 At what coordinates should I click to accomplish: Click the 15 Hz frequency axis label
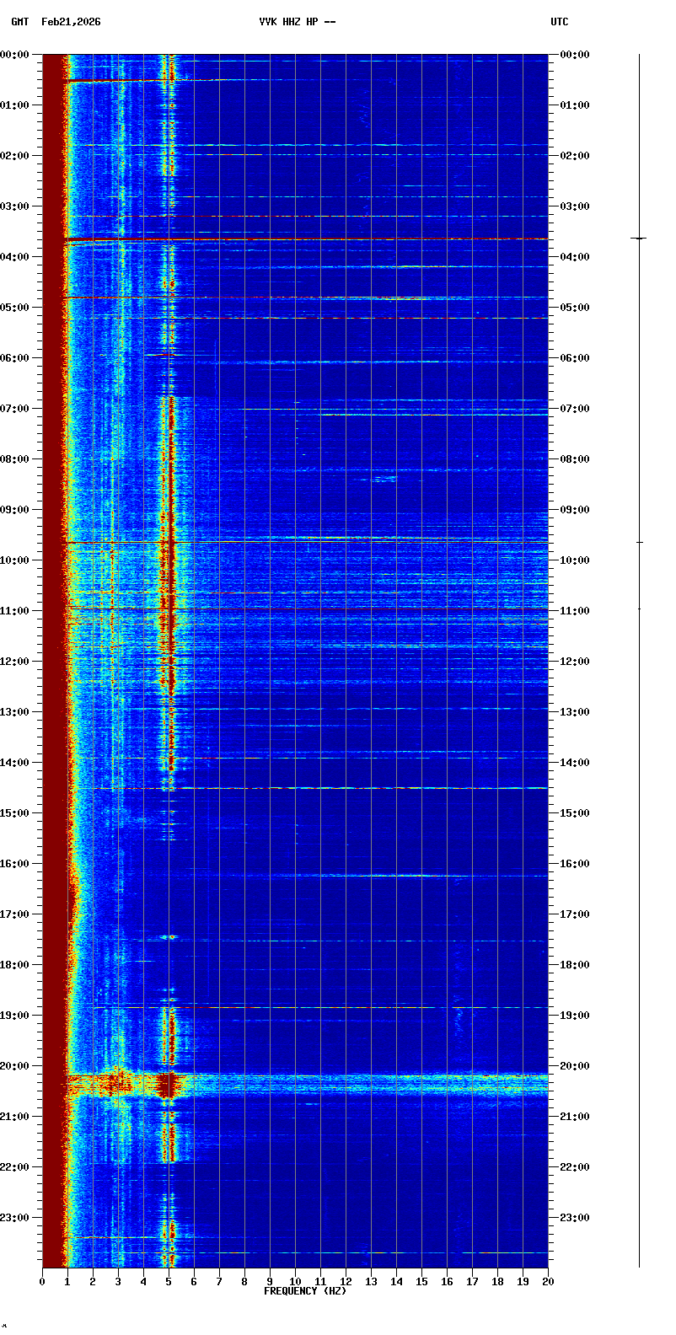(421, 1282)
